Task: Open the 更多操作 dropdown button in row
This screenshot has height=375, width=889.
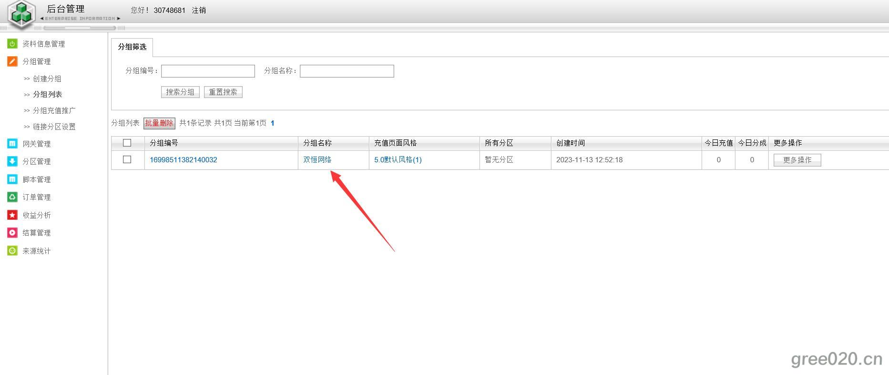Action: coord(797,160)
